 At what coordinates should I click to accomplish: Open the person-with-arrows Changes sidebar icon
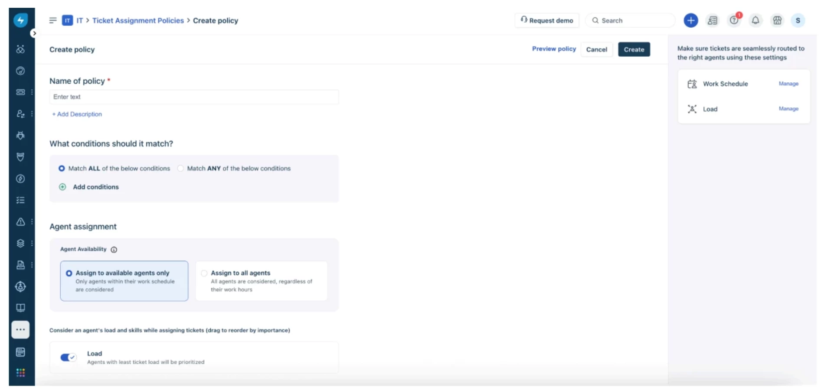(x=20, y=114)
